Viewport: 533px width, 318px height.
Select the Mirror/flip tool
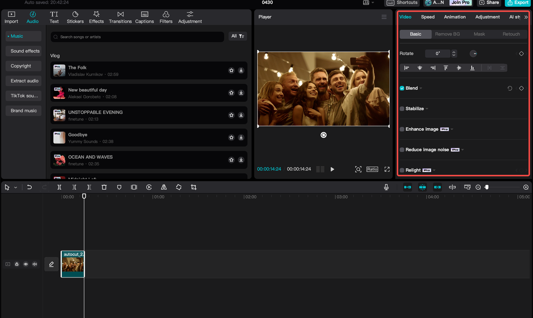coord(164,187)
